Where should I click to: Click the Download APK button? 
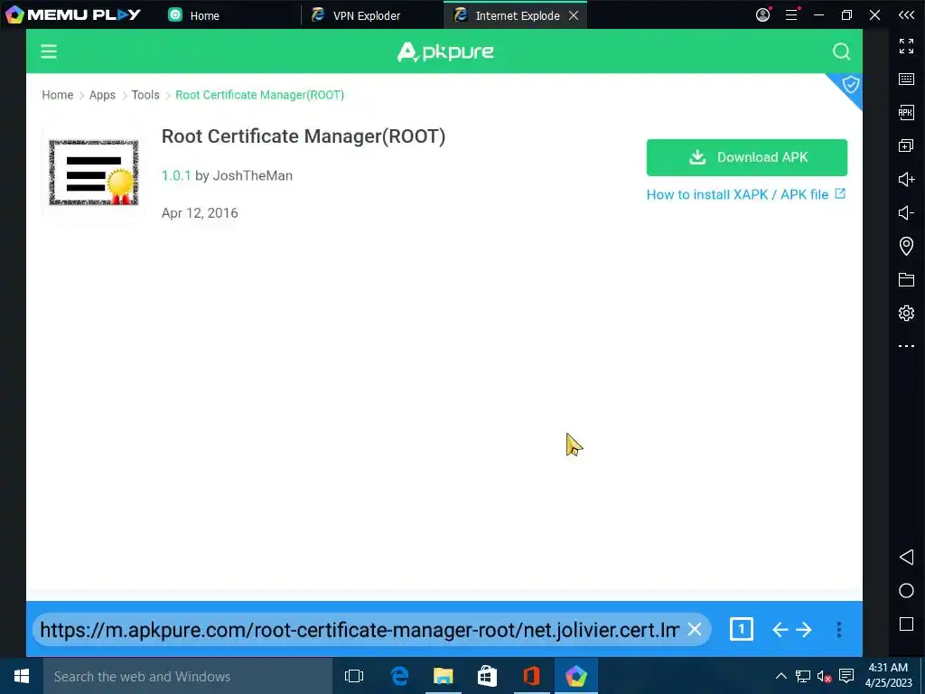tap(747, 157)
